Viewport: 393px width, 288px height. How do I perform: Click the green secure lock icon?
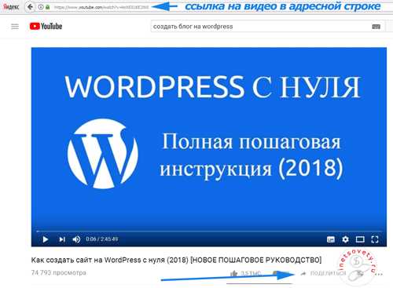tap(47, 7)
